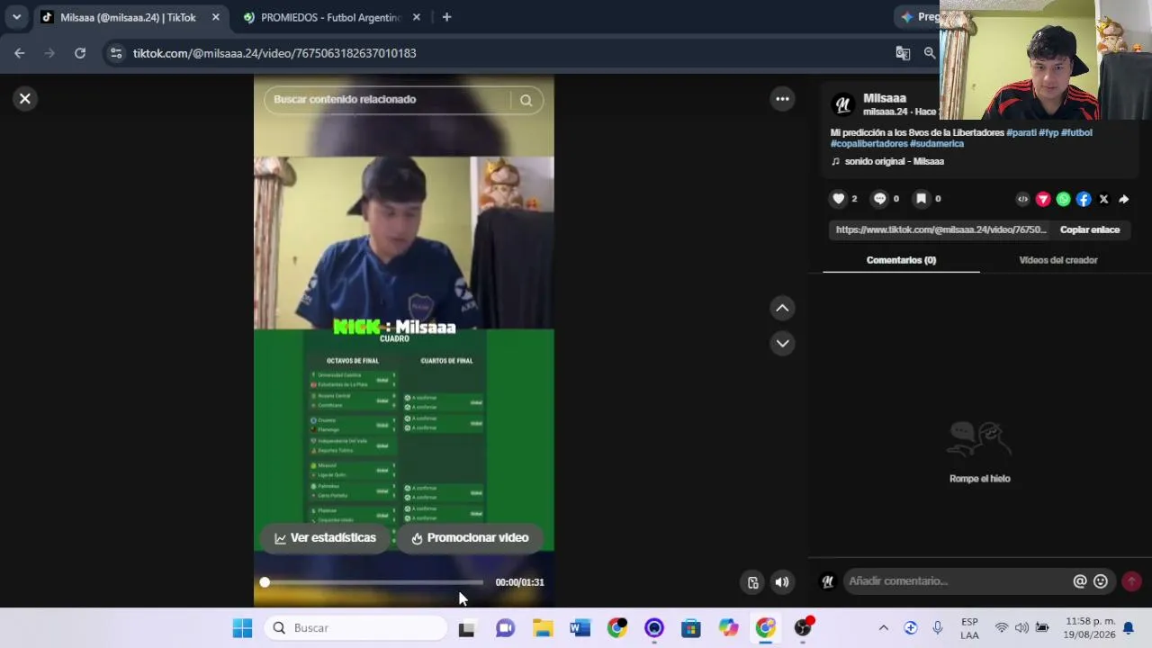Open the zoom magnifier in address bar
This screenshot has width=1152, height=648.
[x=930, y=53]
